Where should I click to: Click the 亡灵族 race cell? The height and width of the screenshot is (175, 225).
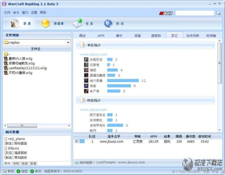138,142
